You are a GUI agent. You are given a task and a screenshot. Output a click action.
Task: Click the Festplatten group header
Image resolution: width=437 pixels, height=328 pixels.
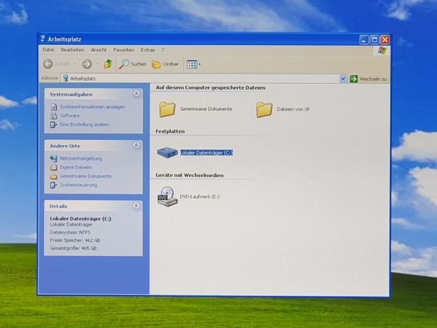pyautogui.click(x=170, y=131)
